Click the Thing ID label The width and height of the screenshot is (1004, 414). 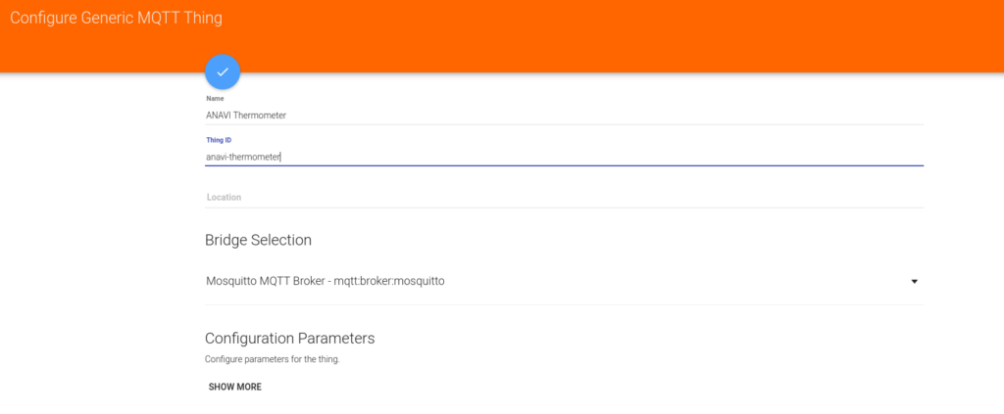pos(219,139)
